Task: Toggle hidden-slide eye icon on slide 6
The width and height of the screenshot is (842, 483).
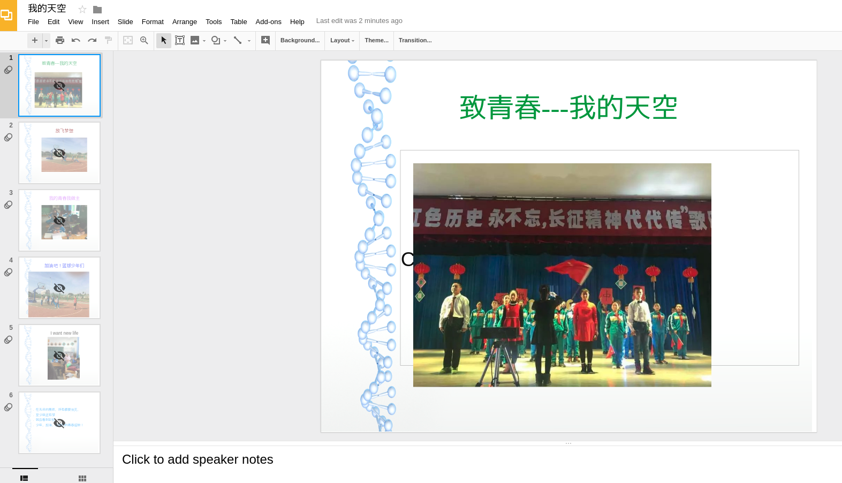Action: [59, 423]
